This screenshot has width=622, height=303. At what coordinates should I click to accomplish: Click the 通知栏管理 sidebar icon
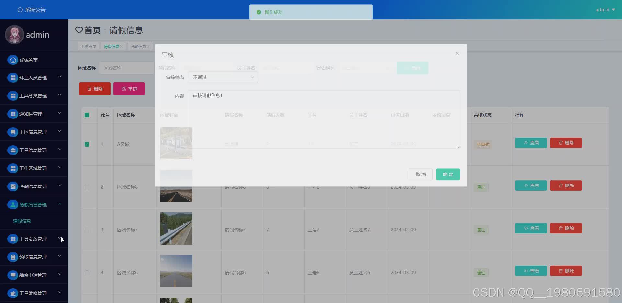click(x=13, y=114)
